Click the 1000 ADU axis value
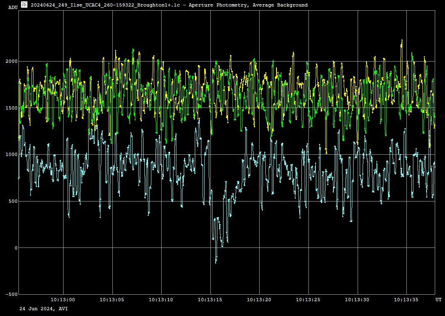 tap(11, 154)
